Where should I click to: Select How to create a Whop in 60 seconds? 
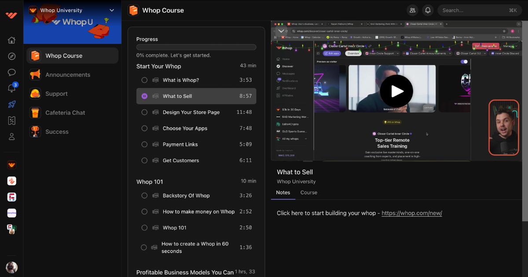[x=196, y=248]
